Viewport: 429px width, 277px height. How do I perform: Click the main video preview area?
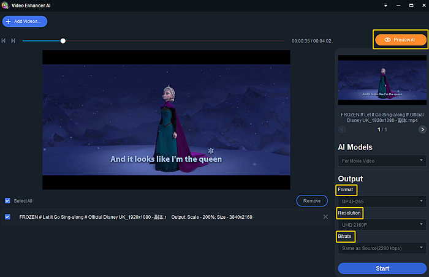[x=166, y=120]
